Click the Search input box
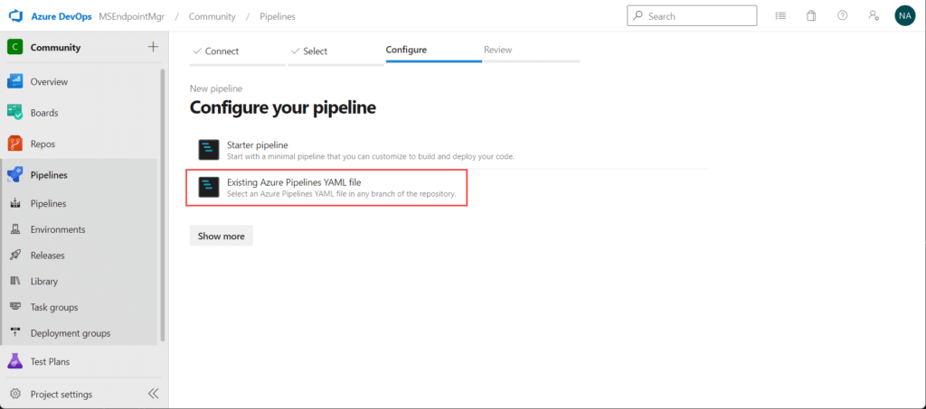This screenshot has width=926, height=409. (x=692, y=16)
